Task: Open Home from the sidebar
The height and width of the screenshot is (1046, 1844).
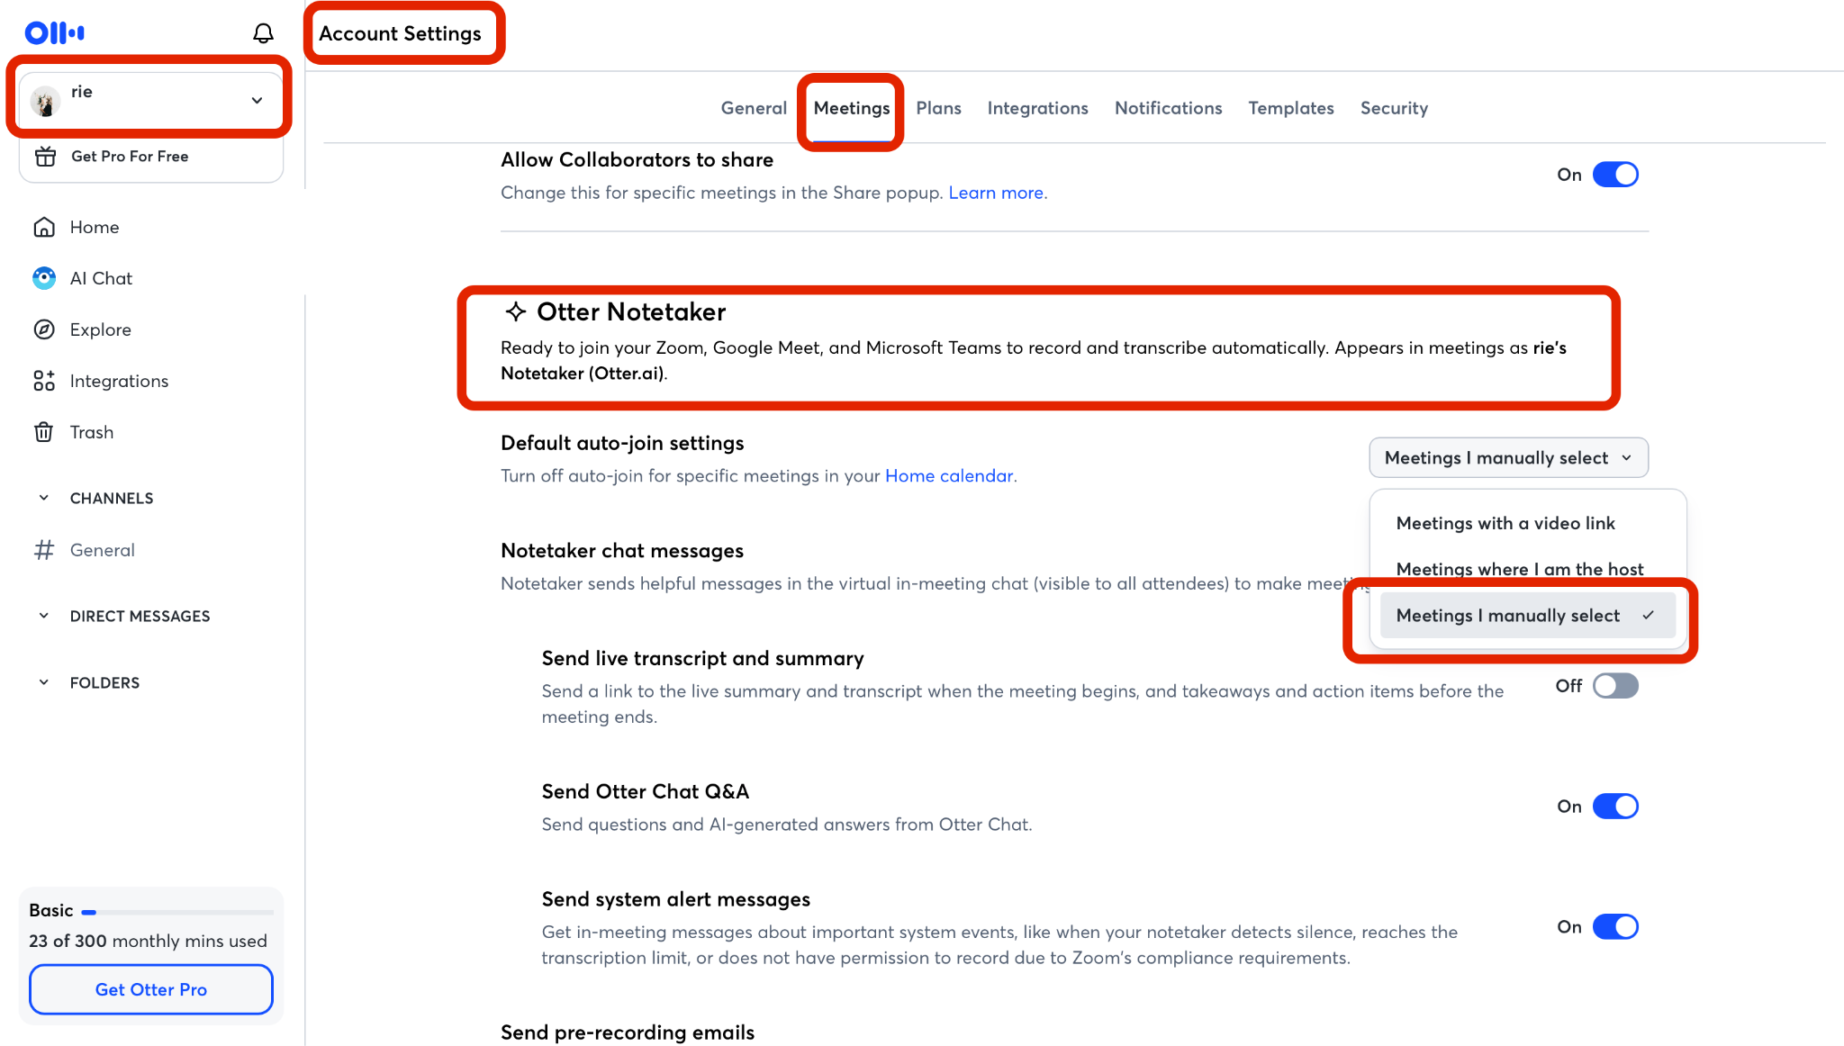Action: tap(44, 227)
